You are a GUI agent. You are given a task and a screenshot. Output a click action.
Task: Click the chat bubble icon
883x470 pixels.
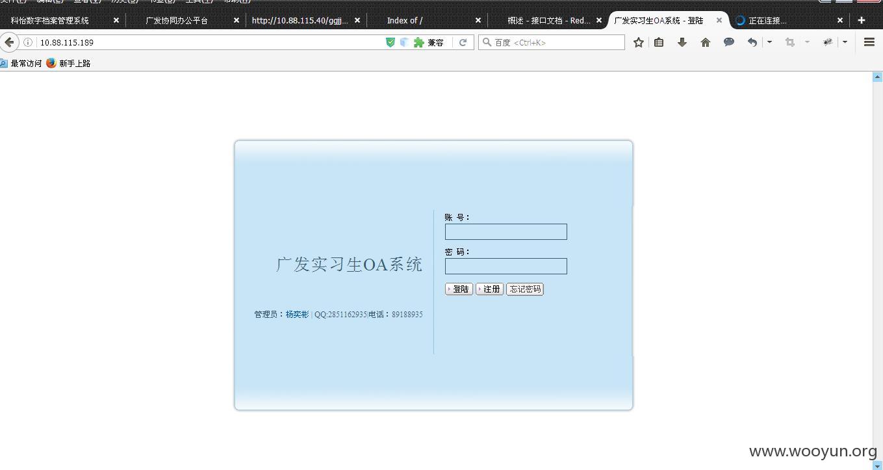tap(729, 42)
